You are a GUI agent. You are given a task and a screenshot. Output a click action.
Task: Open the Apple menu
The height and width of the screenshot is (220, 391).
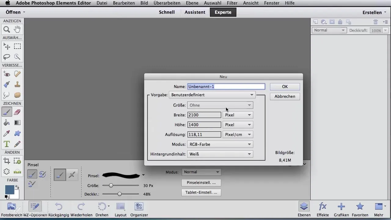pyautogui.click(x=8, y=3)
